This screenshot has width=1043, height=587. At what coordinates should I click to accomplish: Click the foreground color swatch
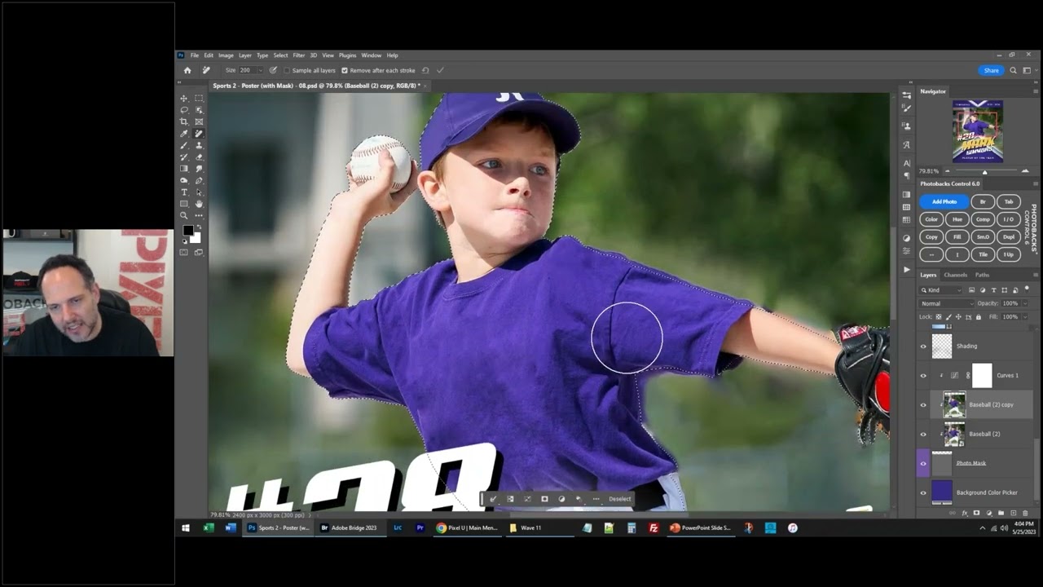pos(187,232)
